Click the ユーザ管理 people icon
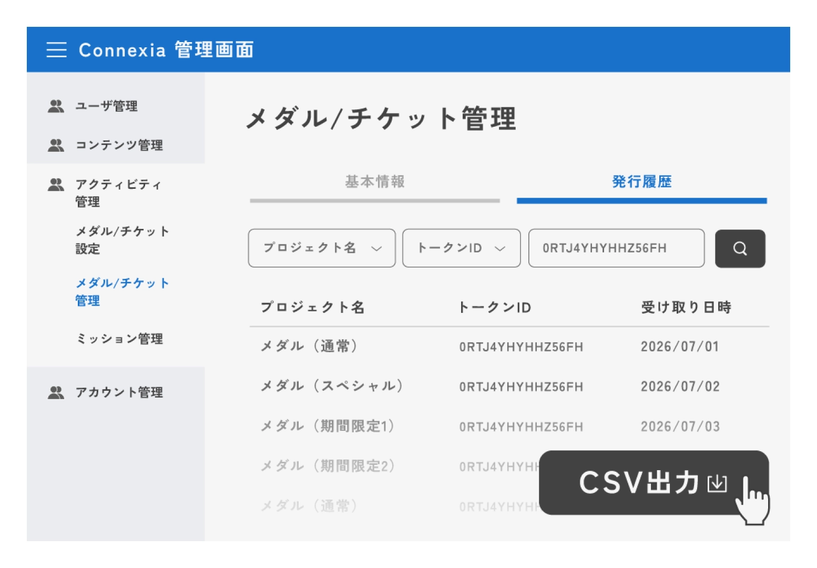This screenshot has height=568, width=817. pyautogui.click(x=56, y=106)
